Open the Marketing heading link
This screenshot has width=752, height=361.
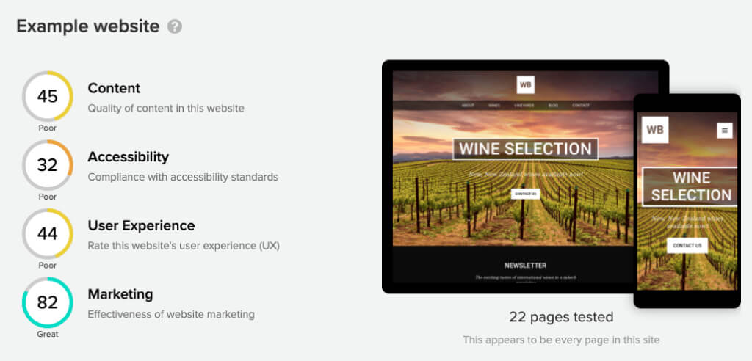coord(120,294)
